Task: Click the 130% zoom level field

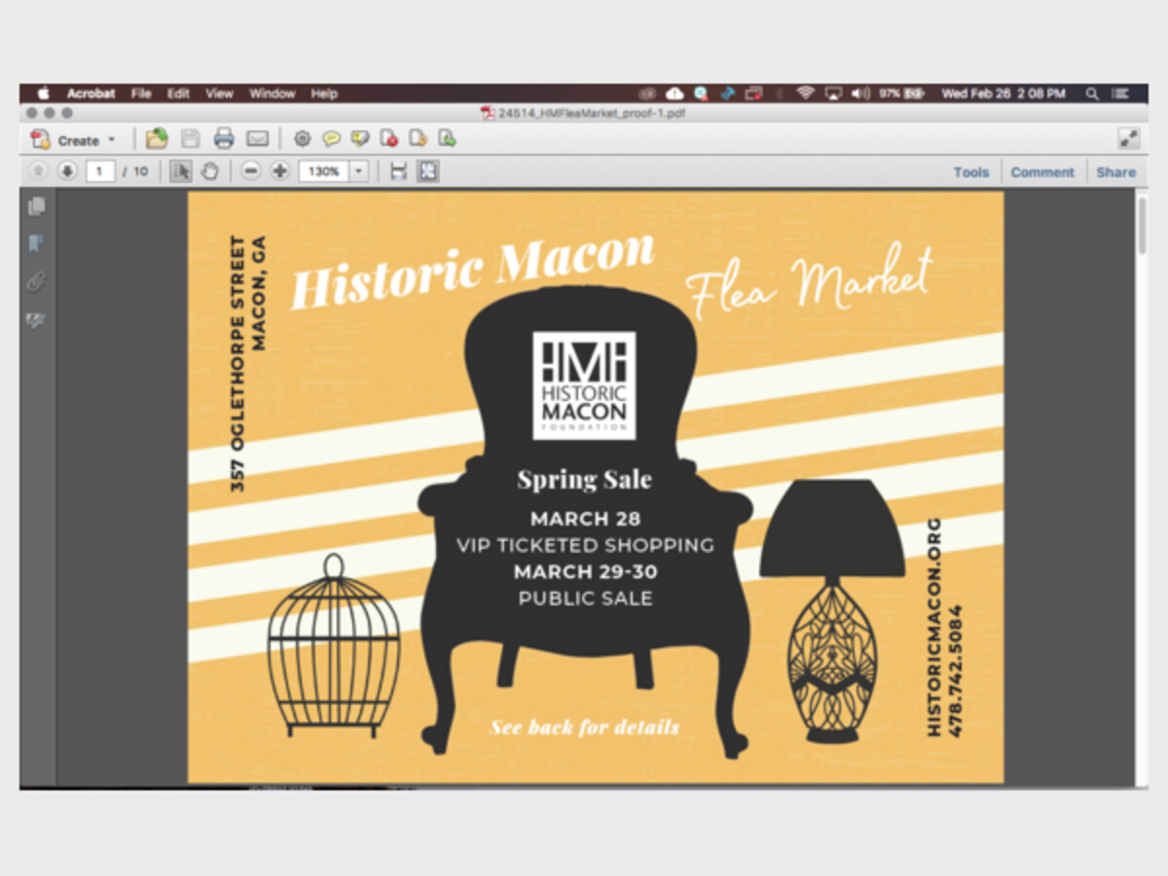Action: click(324, 171)
